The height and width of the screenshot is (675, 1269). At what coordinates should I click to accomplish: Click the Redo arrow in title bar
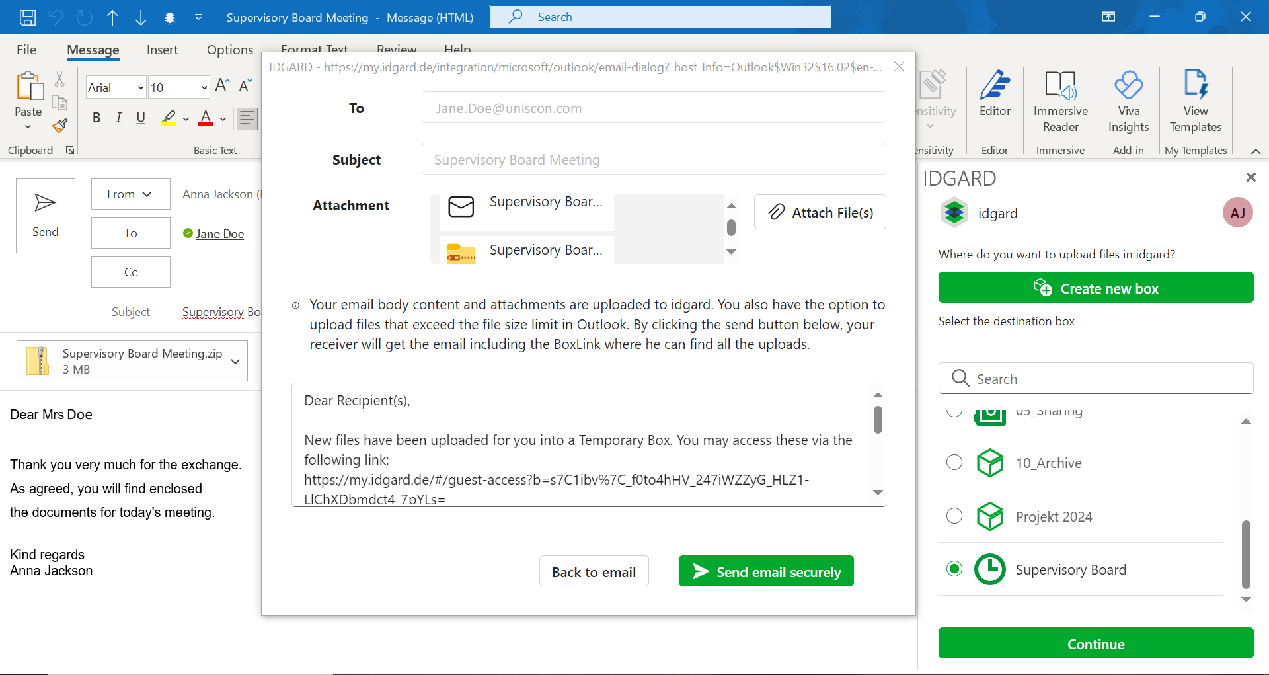85,17
